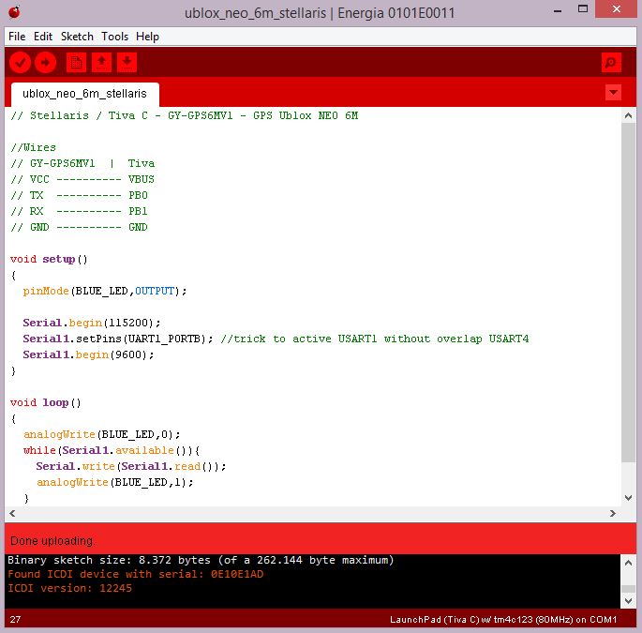Click the Upload arrow button
This screenshot has width=642, height=633.
pyautogui.click(x=45, y=63)
